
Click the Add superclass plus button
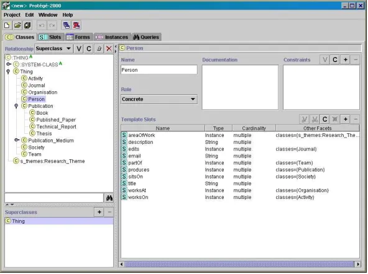[x=99, y=213]
